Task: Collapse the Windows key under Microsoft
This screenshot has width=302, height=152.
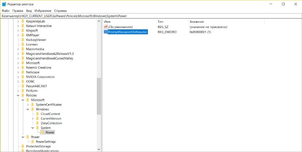Action: [x=28, y=109]
